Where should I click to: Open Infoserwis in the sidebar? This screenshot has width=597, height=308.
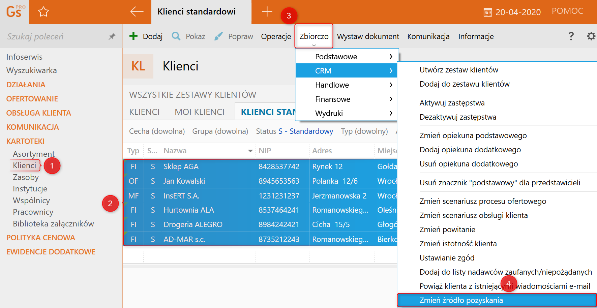pyautogui.click(x=24, y=57)
